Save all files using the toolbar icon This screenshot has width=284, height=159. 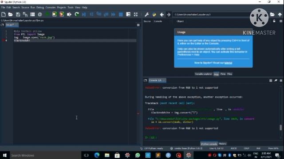[25, 15]
